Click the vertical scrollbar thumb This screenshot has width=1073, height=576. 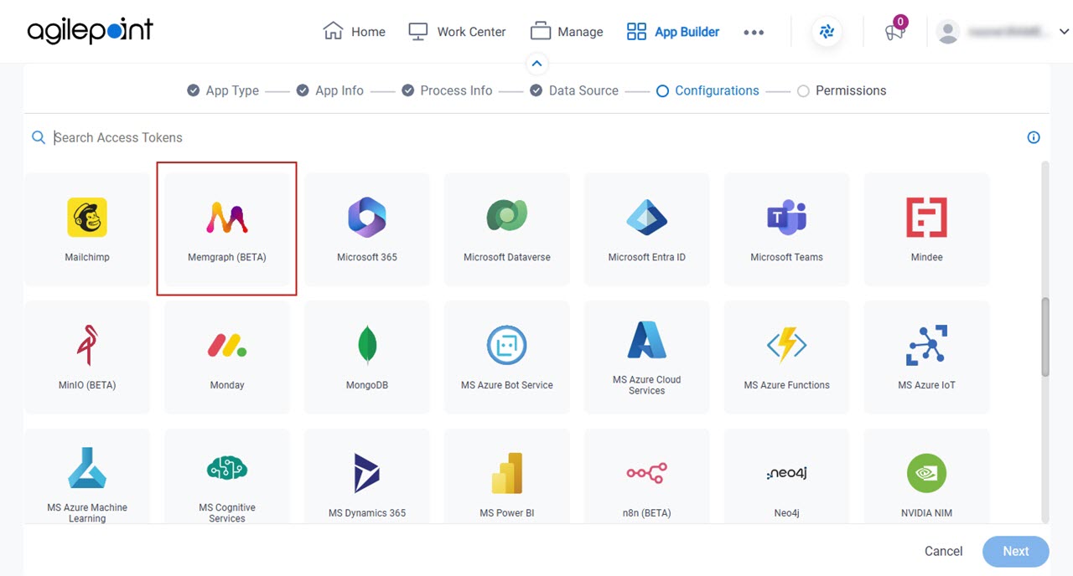tap(1045, 336)
